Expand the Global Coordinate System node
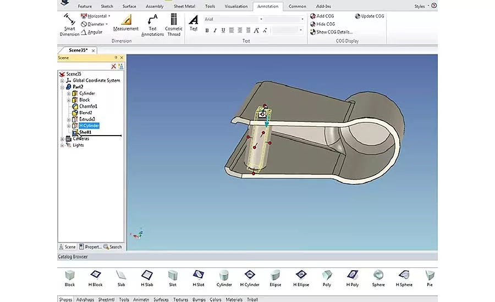Image resolution: width=495 pixels, height=302 pixels. (62, 81)
